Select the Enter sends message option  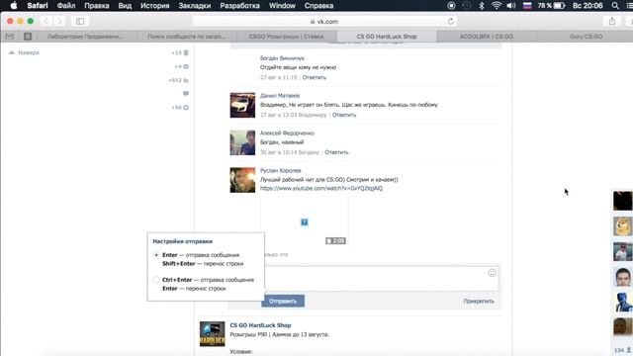pyautogui.click(x=156, y=255)
